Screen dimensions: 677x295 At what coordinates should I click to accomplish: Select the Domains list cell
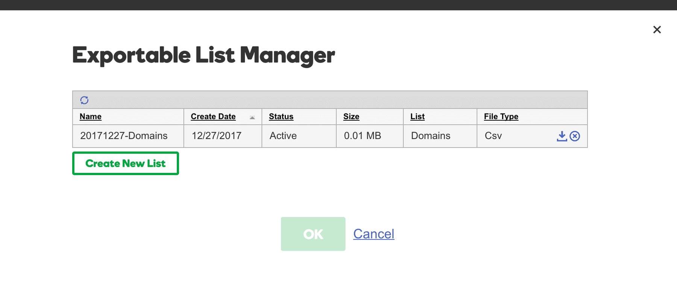[440, 136]
